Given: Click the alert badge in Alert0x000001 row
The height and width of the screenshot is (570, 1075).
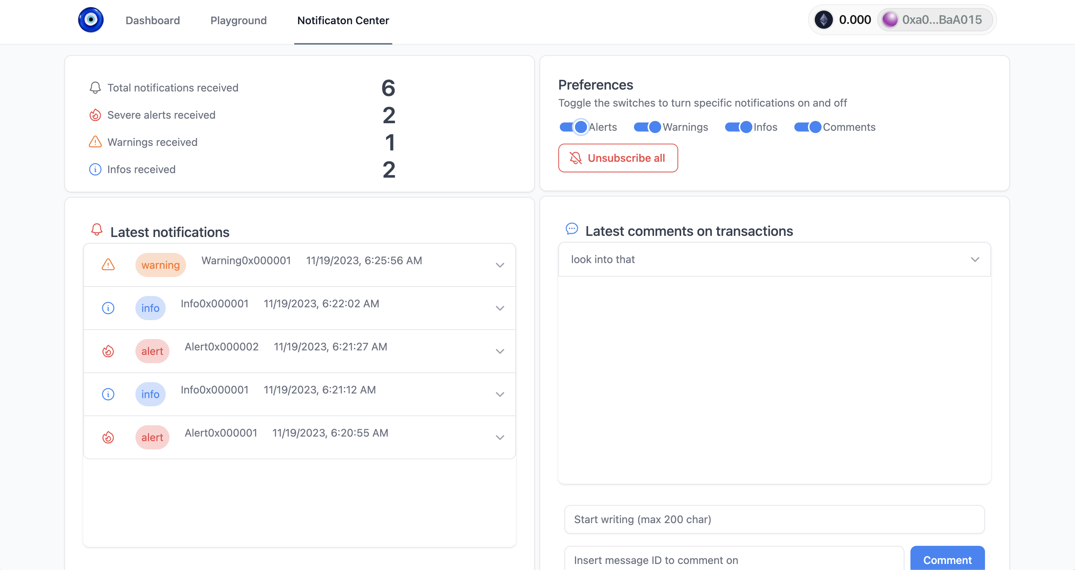Looking at the screenshot, I should coord(152,437).
